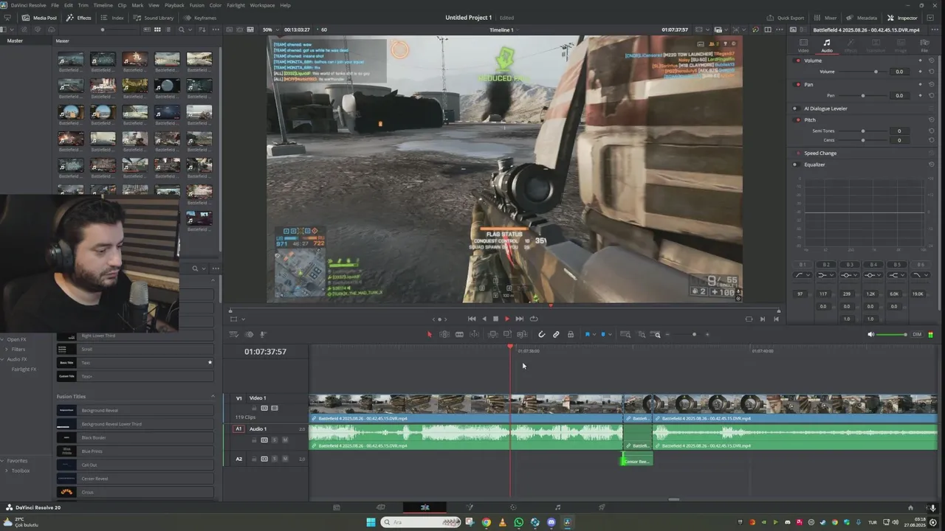Open the Fusion page icon
This screenshot has height=531, width=945.
point(470,507)
